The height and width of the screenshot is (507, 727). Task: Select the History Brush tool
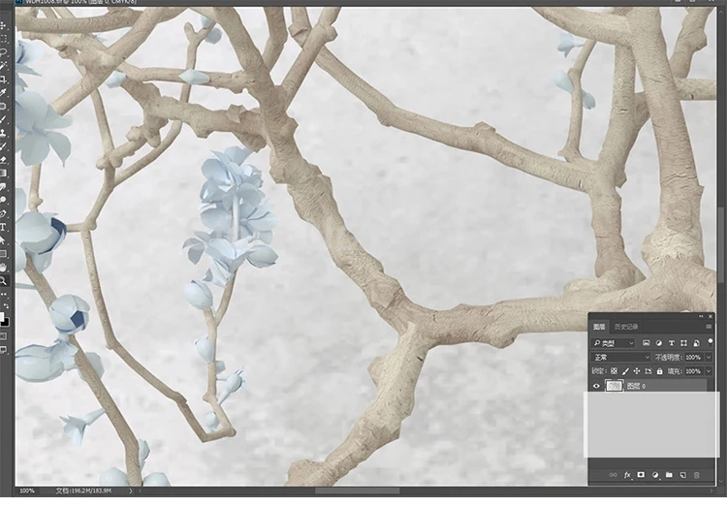coord(3,146)
